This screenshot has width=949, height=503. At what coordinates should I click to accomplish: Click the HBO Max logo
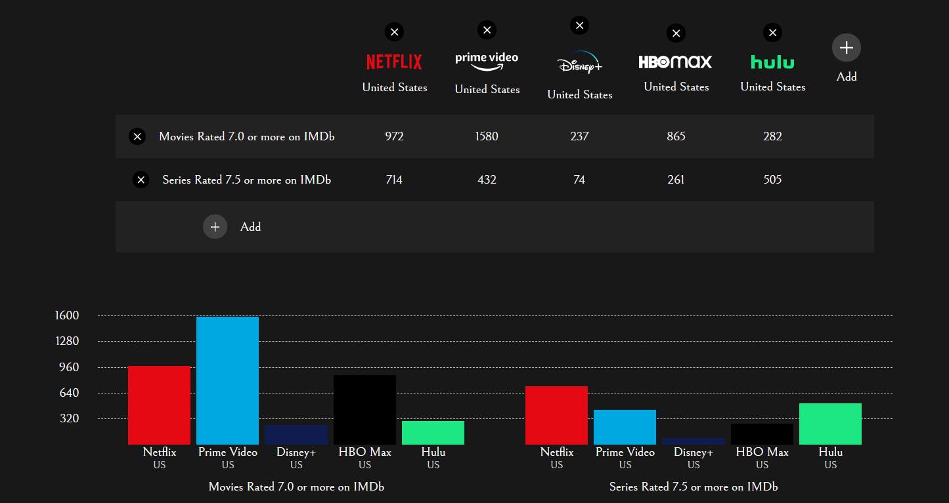click(x=675, y=62)
